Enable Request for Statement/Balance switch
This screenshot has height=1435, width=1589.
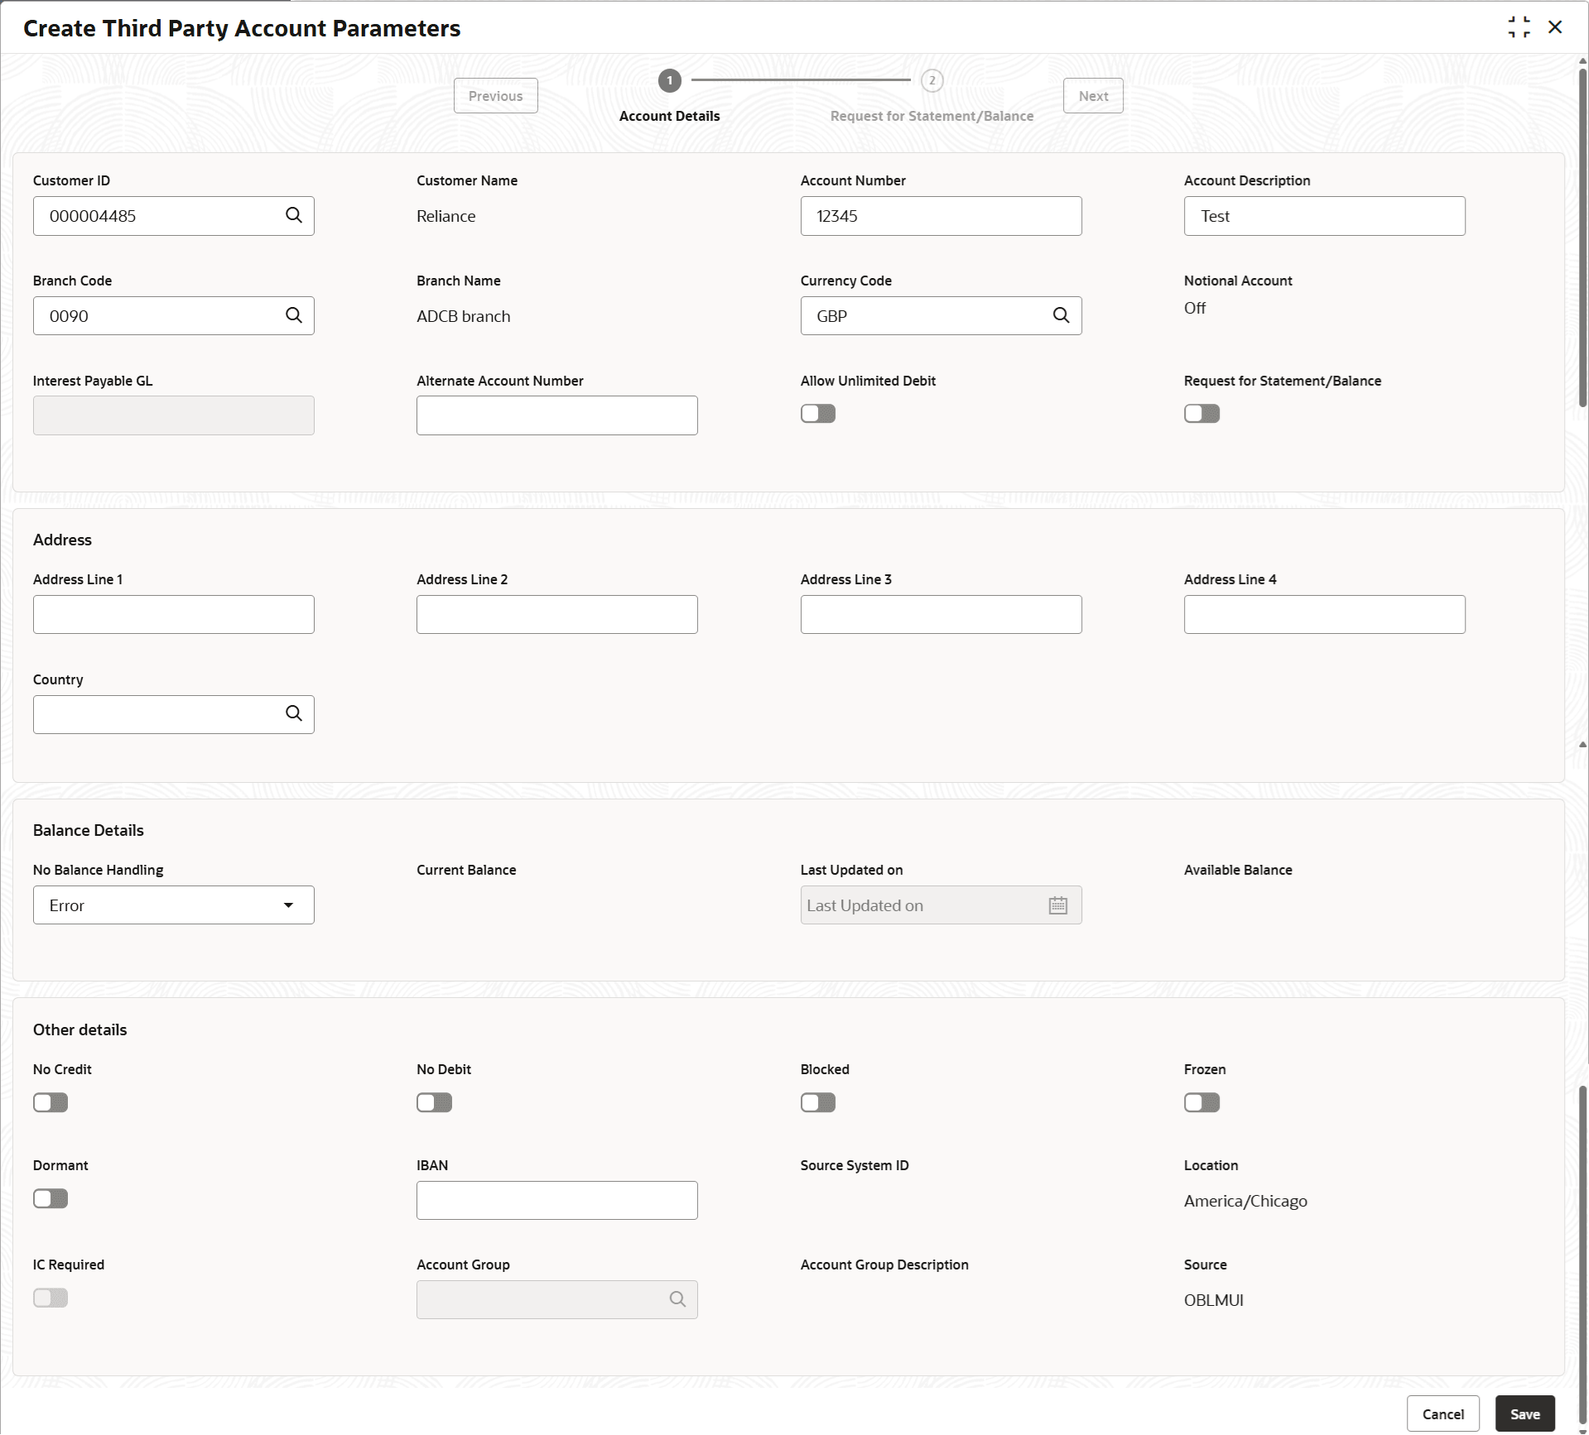click(x=1201, y=414)
